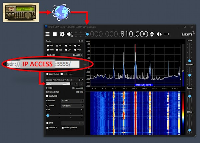The height and width of the screenshot is (143, 200).
Task: Select the AM radio mode
Action: click(x=57, y=45)
